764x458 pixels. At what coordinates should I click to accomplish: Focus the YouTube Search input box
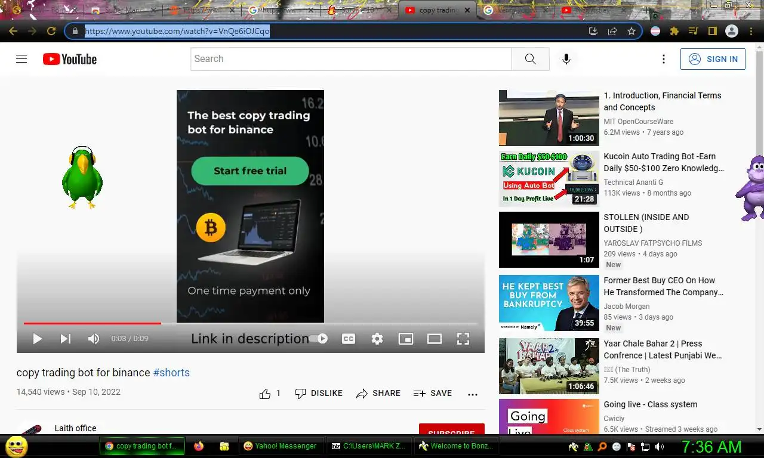pyautogui.click(x=351, y=59)
